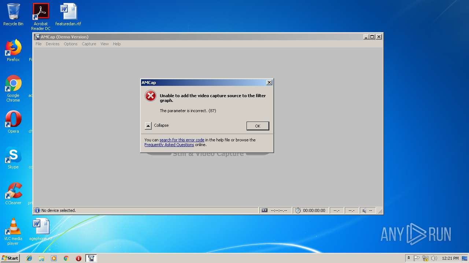Click the red error icon in the dialog

coord(150,96)
